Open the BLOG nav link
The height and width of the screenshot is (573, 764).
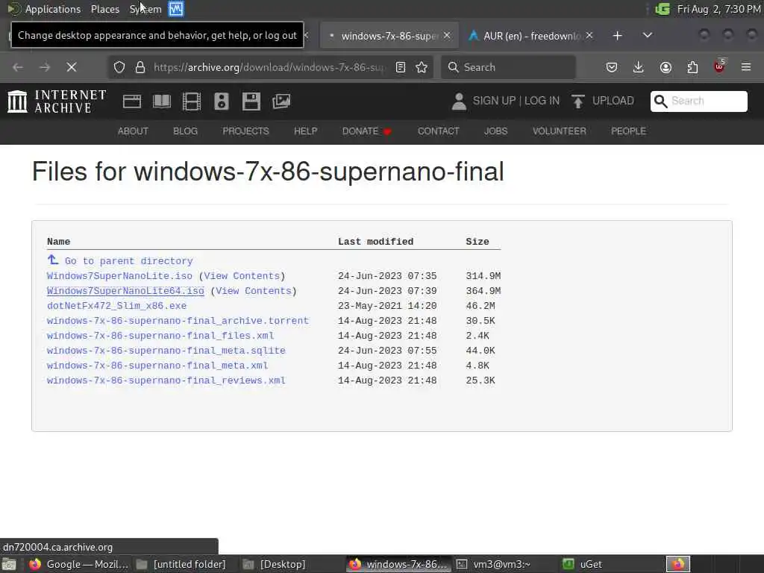point(186,131)
